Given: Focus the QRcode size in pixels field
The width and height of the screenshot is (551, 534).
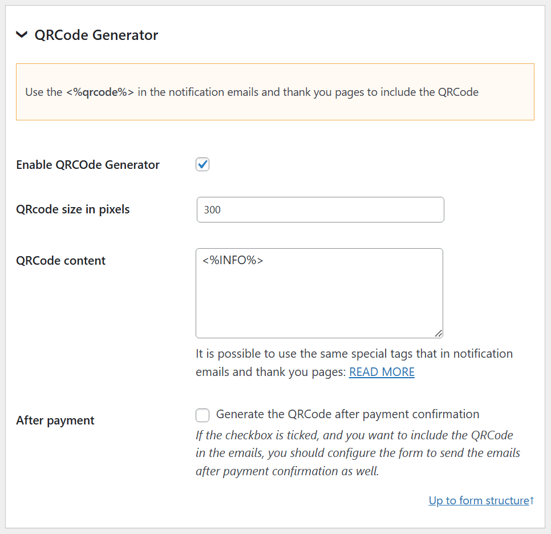Looking at the screenshot, I should (319, 209).
